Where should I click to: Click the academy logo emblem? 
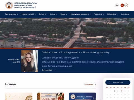click(x=9, y=5)
